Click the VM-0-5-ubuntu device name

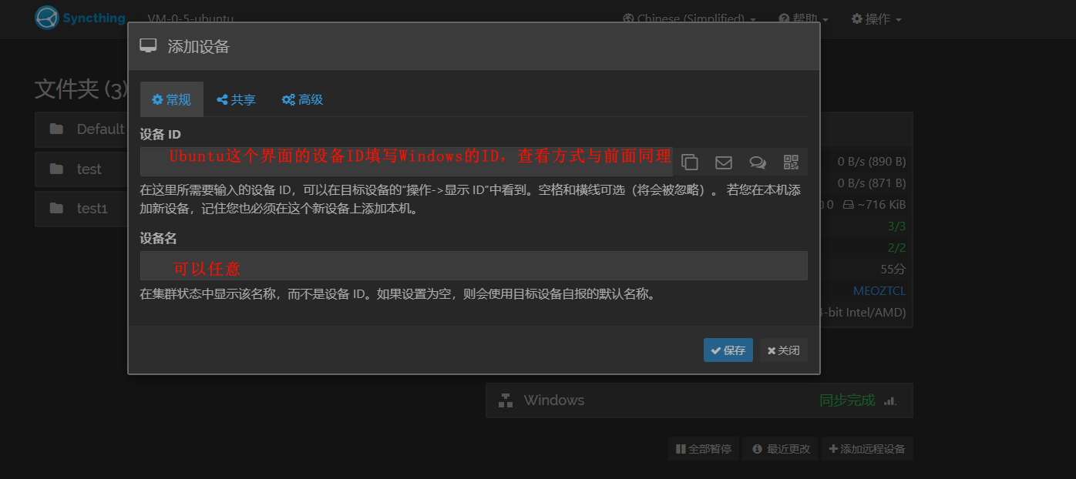pos(190,18)
